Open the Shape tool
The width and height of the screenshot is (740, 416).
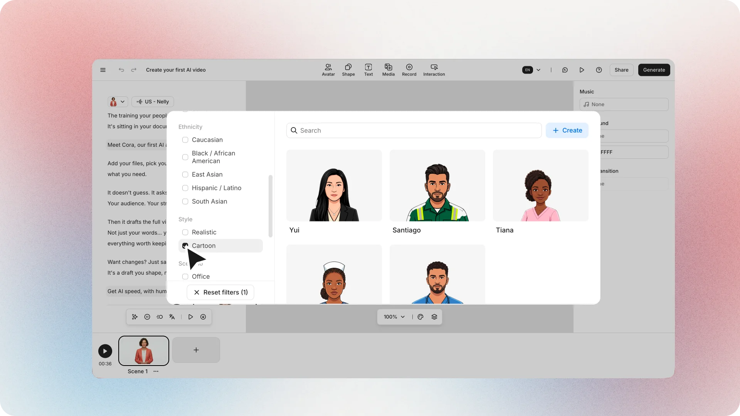(x=348, y=70)
